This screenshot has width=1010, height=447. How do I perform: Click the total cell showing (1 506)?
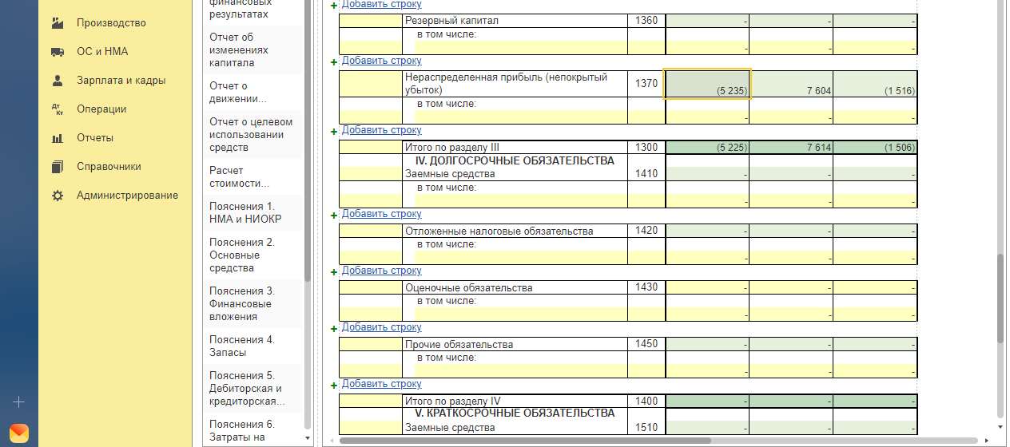pyautogui.click(x=875, y=148)
